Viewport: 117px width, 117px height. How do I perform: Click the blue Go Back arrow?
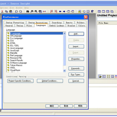pyautogui.click(x=60, y=11)
